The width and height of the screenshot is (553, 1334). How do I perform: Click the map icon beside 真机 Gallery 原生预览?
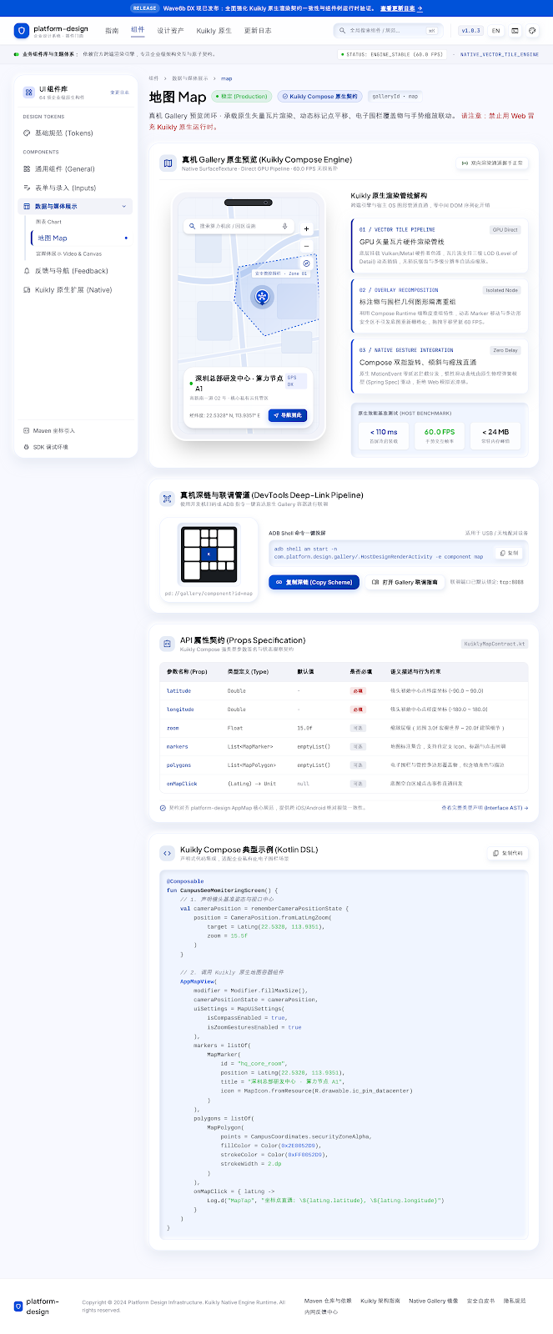(167, 163)
